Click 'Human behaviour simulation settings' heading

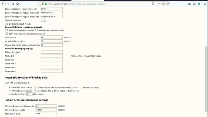click(x=26, y=100)
